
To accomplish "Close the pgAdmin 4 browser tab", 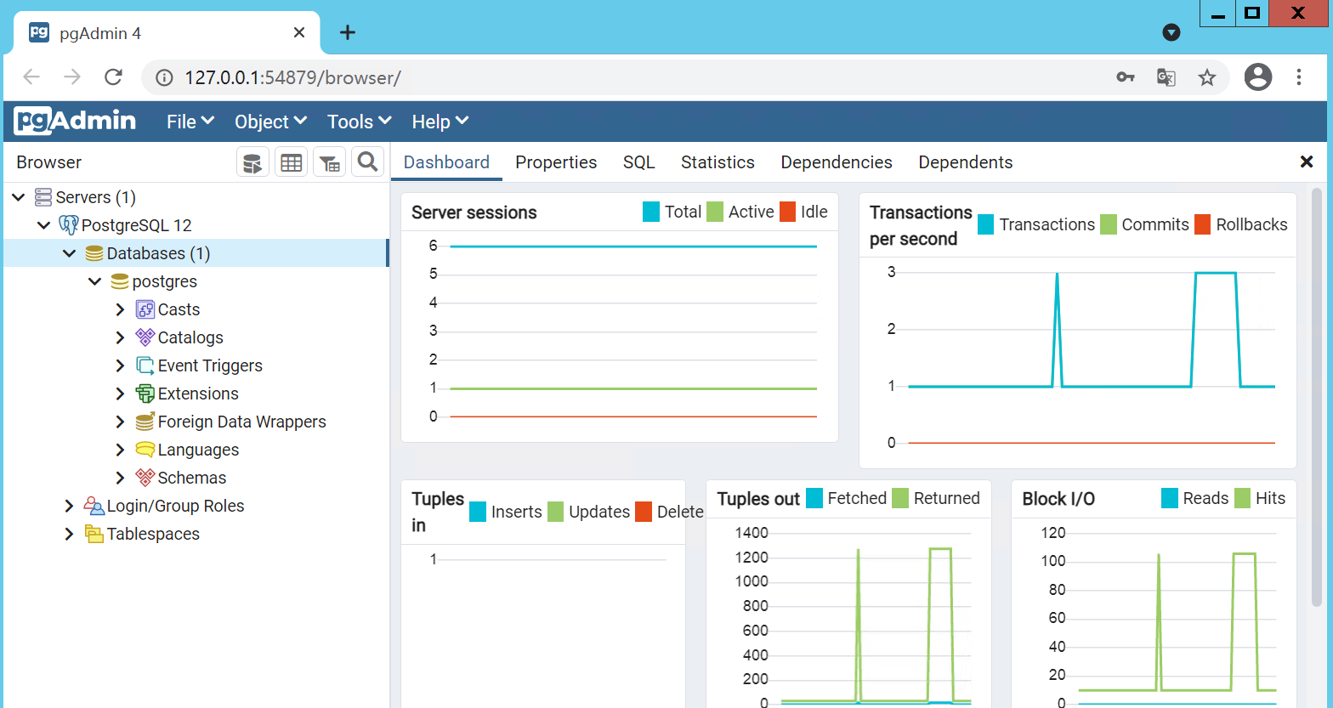I will [x=299, y=32].
